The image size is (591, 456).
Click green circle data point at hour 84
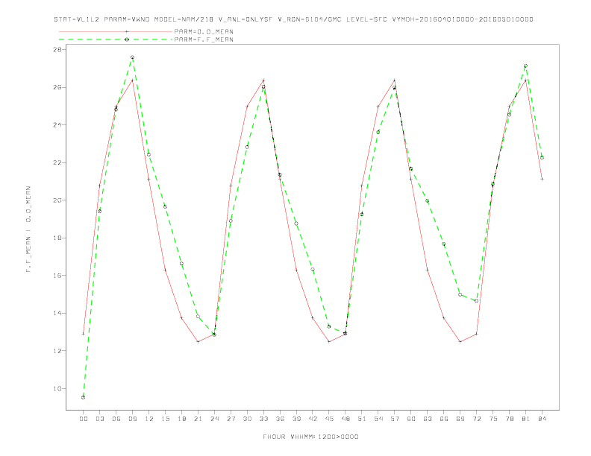click(x=542, y=158)
